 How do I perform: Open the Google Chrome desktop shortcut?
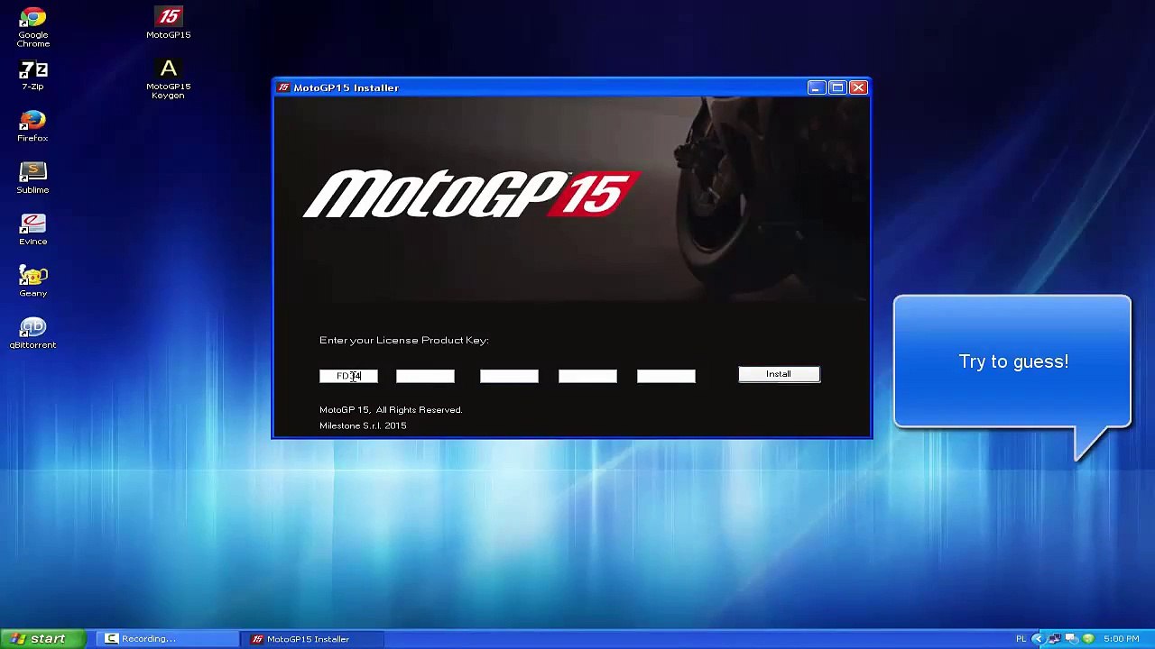click(x=32, y=27)
